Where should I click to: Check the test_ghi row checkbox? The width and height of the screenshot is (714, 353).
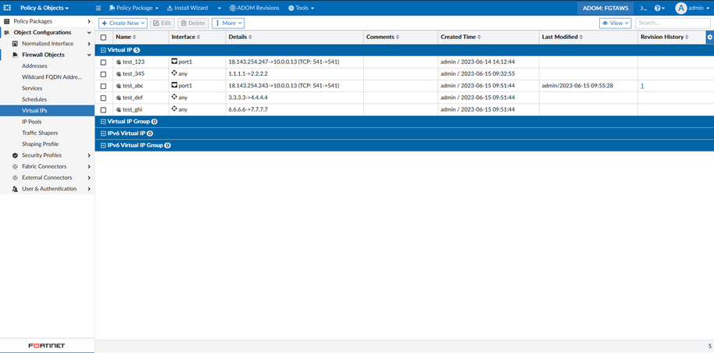pyautogui.click(x=103, y=109)
